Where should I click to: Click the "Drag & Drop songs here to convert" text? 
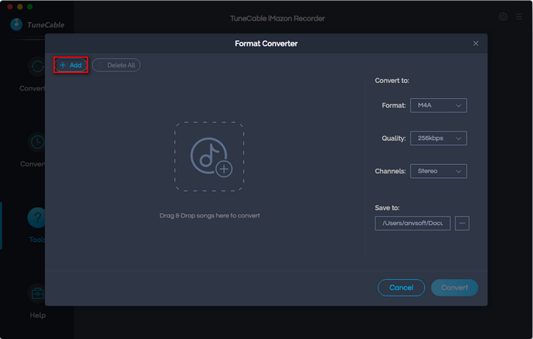tap(209, 215)
